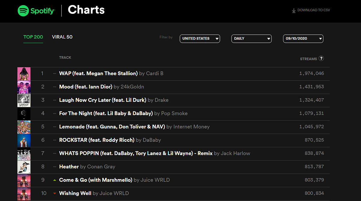Click the WAP album cover thumbnail

coord(24,73)
